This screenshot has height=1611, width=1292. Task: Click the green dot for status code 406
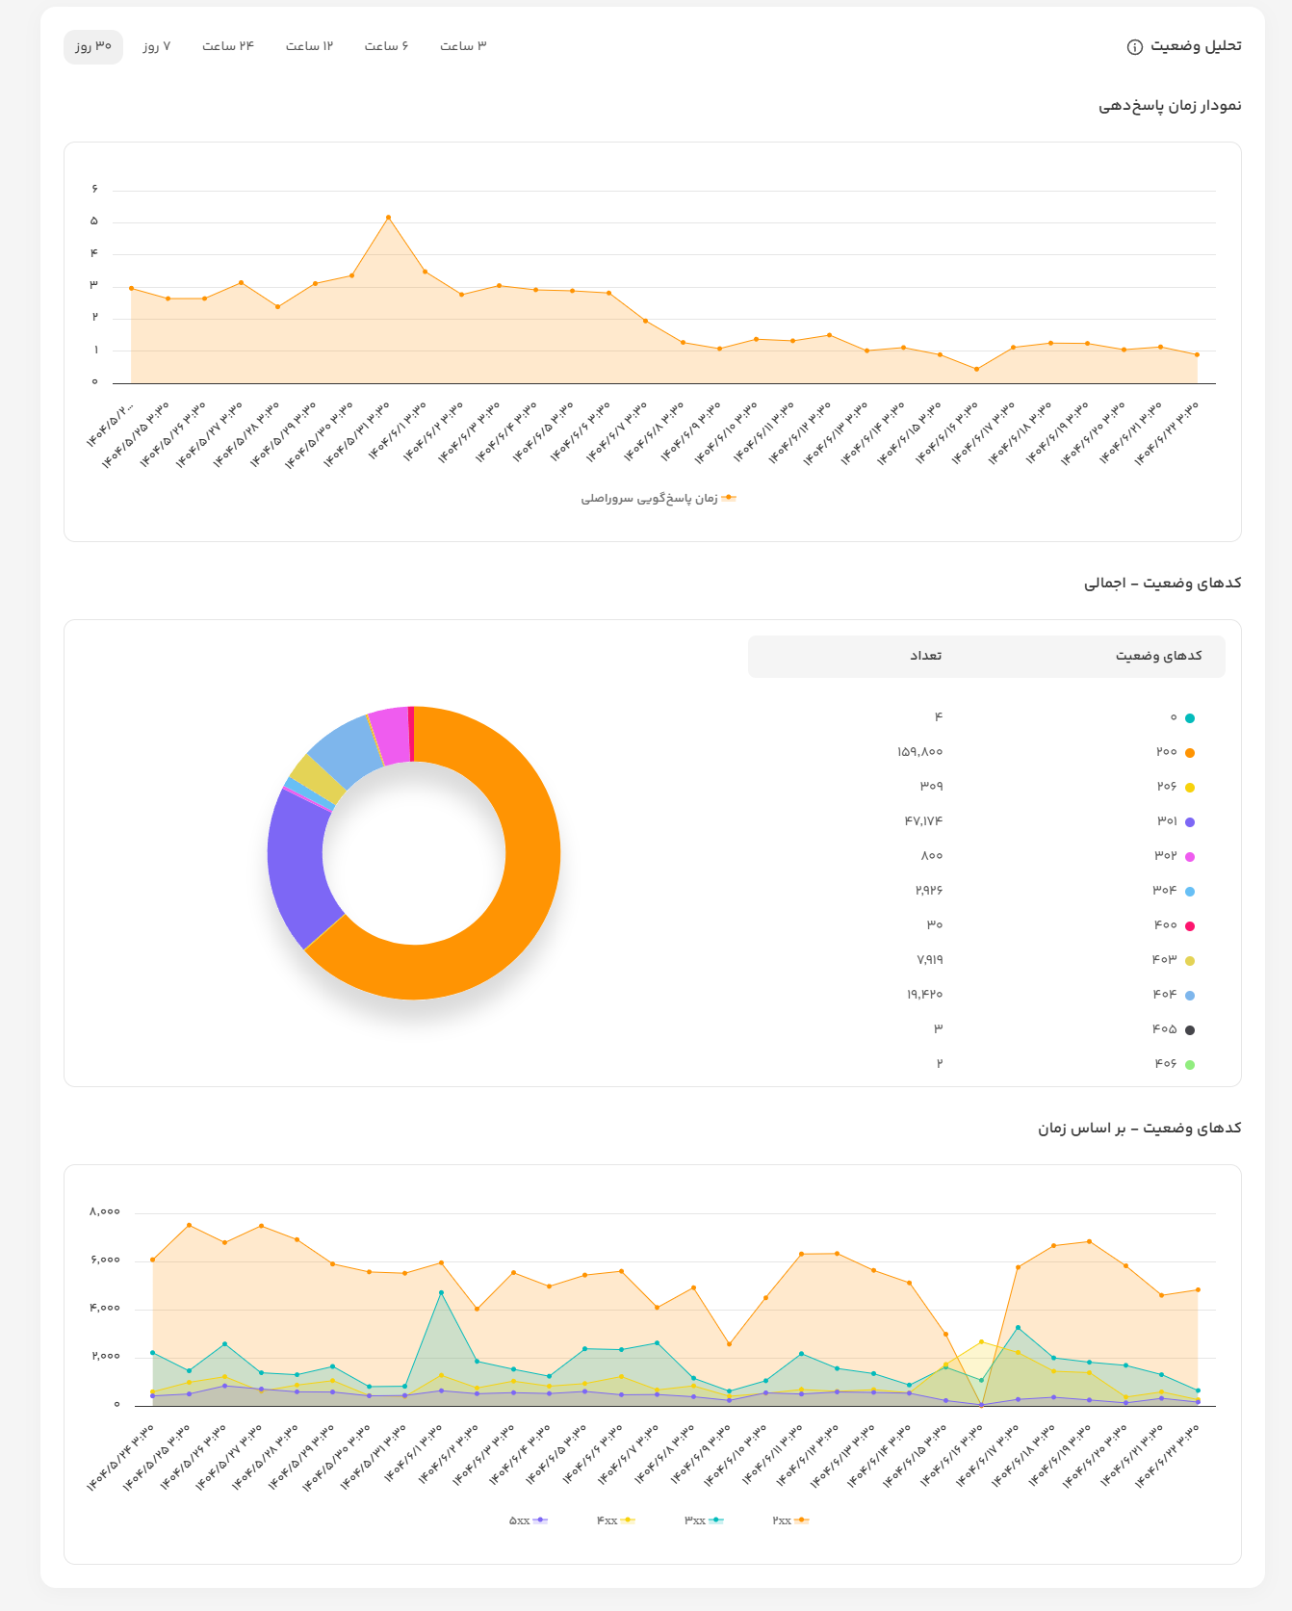1190,1065
